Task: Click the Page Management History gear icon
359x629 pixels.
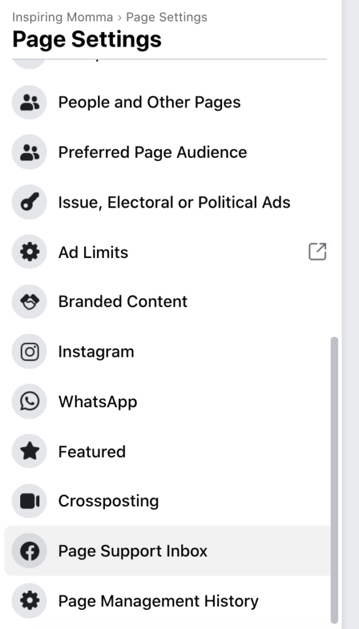Action: pos(29,601)
